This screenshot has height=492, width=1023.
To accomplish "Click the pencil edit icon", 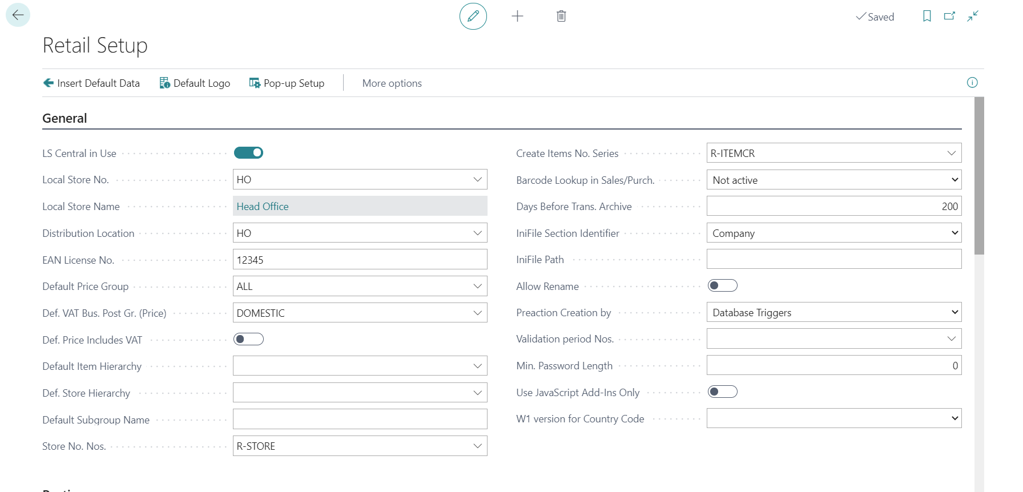I will [473, 16].
